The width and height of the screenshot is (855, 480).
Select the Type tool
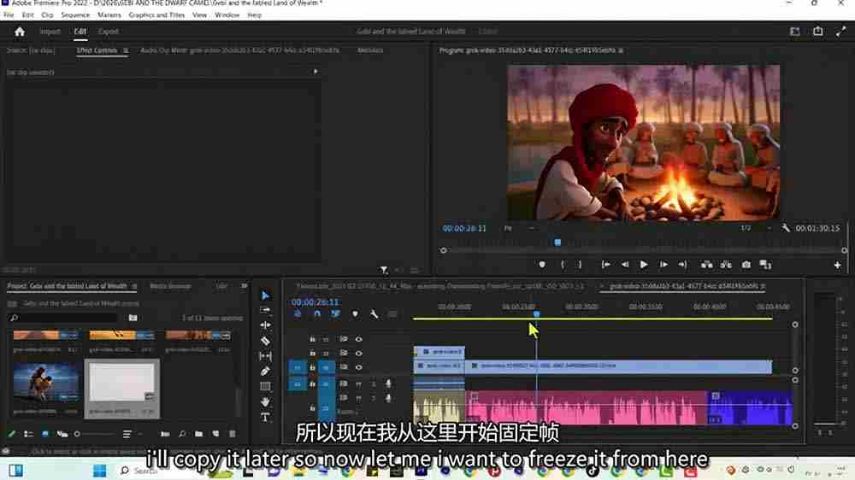click(265, 418)
